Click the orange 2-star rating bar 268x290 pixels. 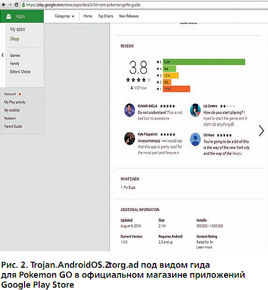point(167,82)
